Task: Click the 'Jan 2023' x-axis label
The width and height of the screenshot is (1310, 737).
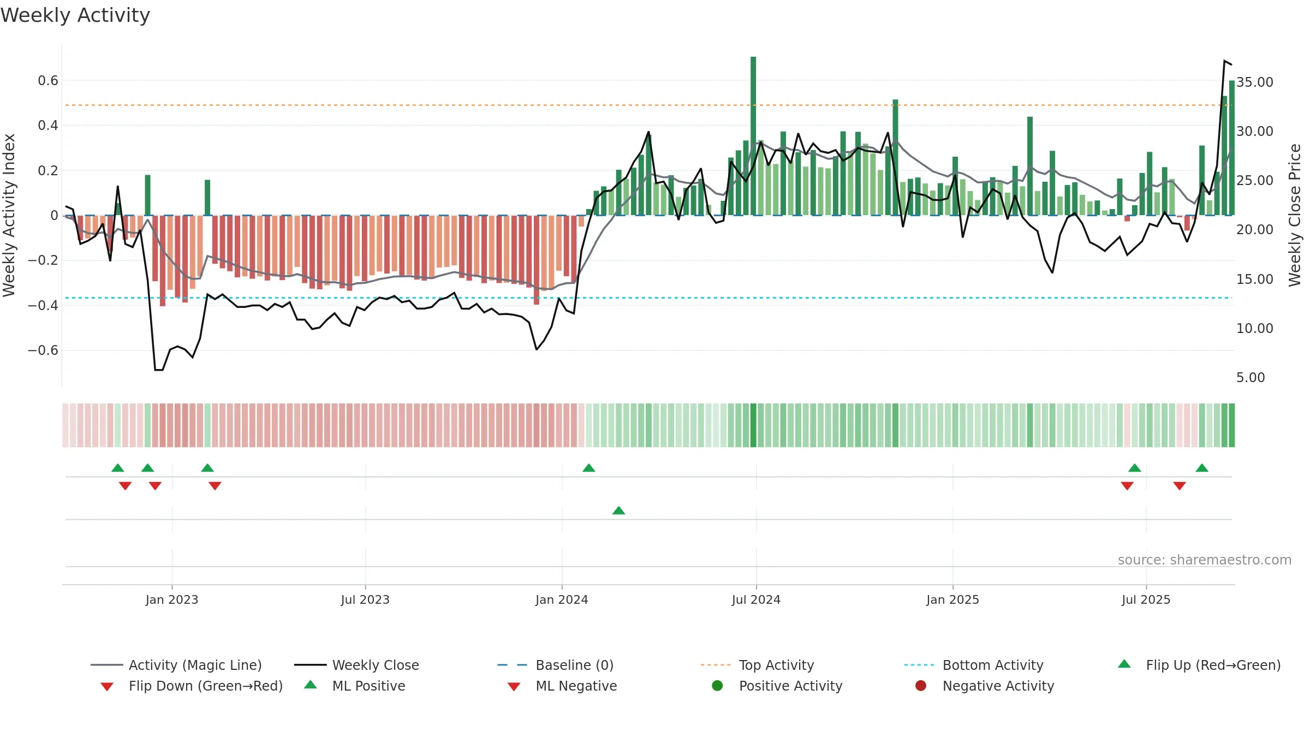Action: 172,599
